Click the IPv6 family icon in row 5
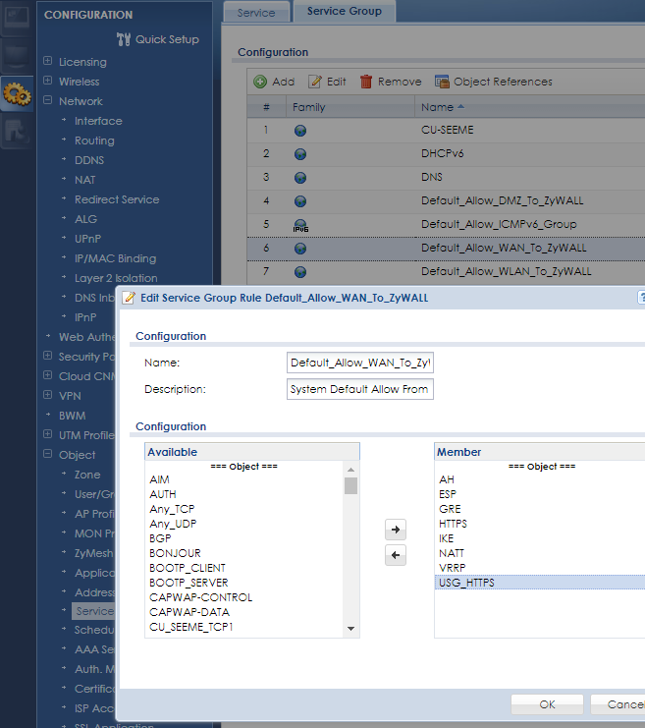Screen dimensions: 645x728 coord(300,225)
